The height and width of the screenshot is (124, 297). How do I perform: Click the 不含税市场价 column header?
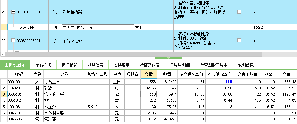tap(219, 75)
